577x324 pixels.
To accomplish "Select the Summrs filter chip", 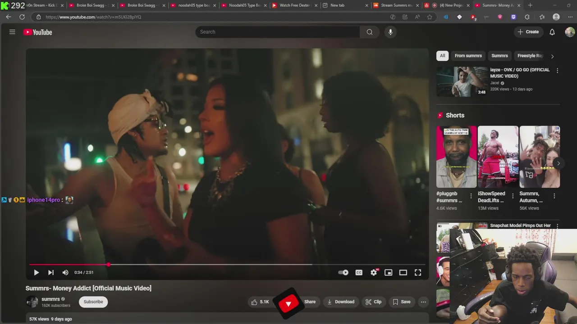I will tap(499, 56).
